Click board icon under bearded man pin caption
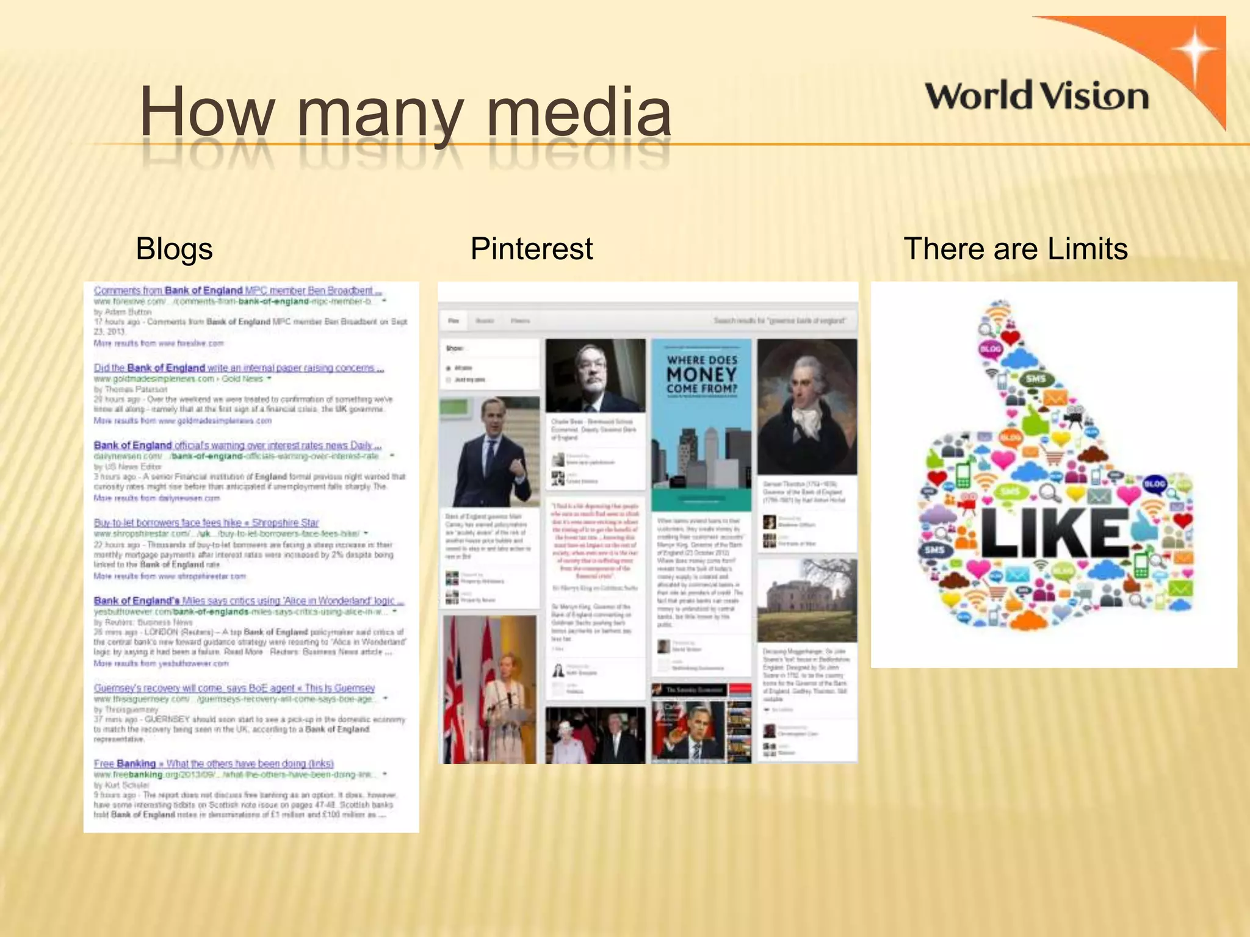This screenshot has width=1250, height=937. coord(558,478)
